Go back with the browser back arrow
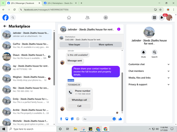This screenshot has height=132, width=177. point(4,10)
